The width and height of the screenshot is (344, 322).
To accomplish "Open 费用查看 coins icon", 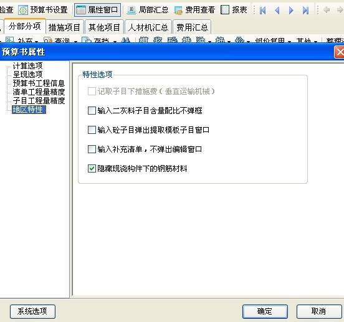I will pos(178,10).
